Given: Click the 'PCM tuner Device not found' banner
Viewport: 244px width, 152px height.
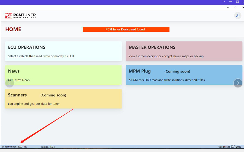Looking at the screenshot, I should [126, 29].
